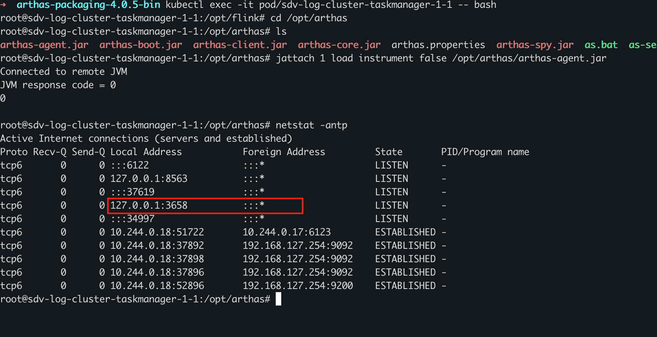
Task: Click the highlighted 127.0.0.1:3658 address
Action: click(x=149, y=206)
